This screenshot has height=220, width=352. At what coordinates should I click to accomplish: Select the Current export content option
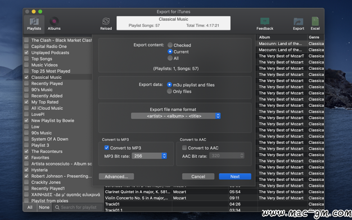pyautogui.click(x=170, y=52)
